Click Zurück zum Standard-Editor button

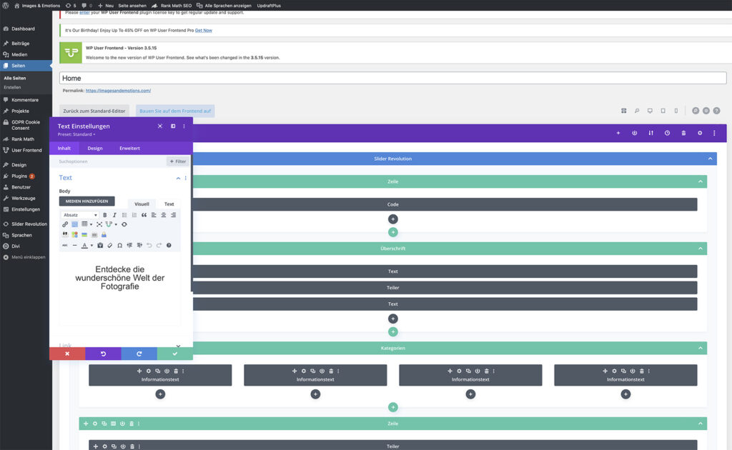(x=94, y=111)
